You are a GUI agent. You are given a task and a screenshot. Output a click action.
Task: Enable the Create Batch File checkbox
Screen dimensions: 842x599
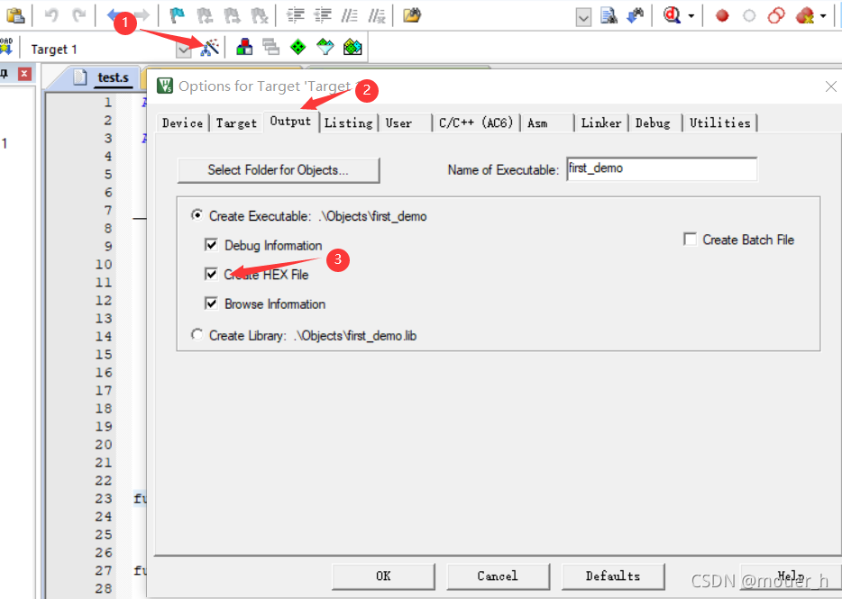tap(690, 239)
